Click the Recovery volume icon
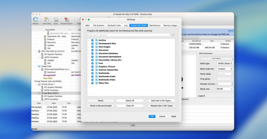 click(x=45, y=42)
